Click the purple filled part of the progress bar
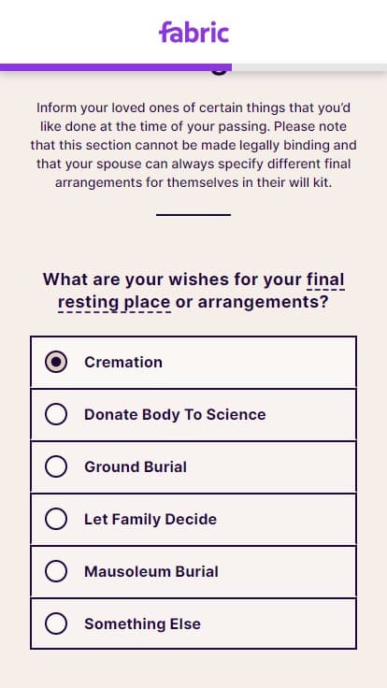This screenshot has width=387, height=688. click(x=116, y=67)
